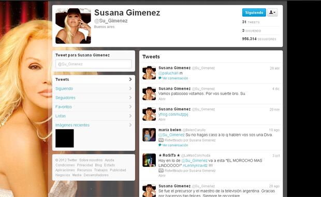Open the recent image thumbnail

65,138
